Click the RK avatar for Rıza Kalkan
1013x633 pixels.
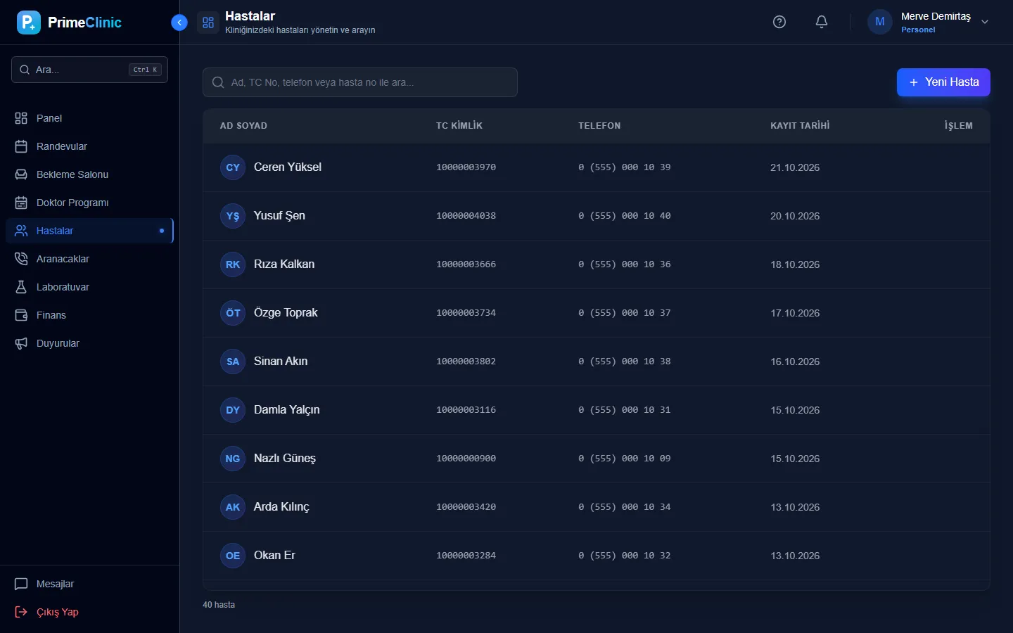233,264
